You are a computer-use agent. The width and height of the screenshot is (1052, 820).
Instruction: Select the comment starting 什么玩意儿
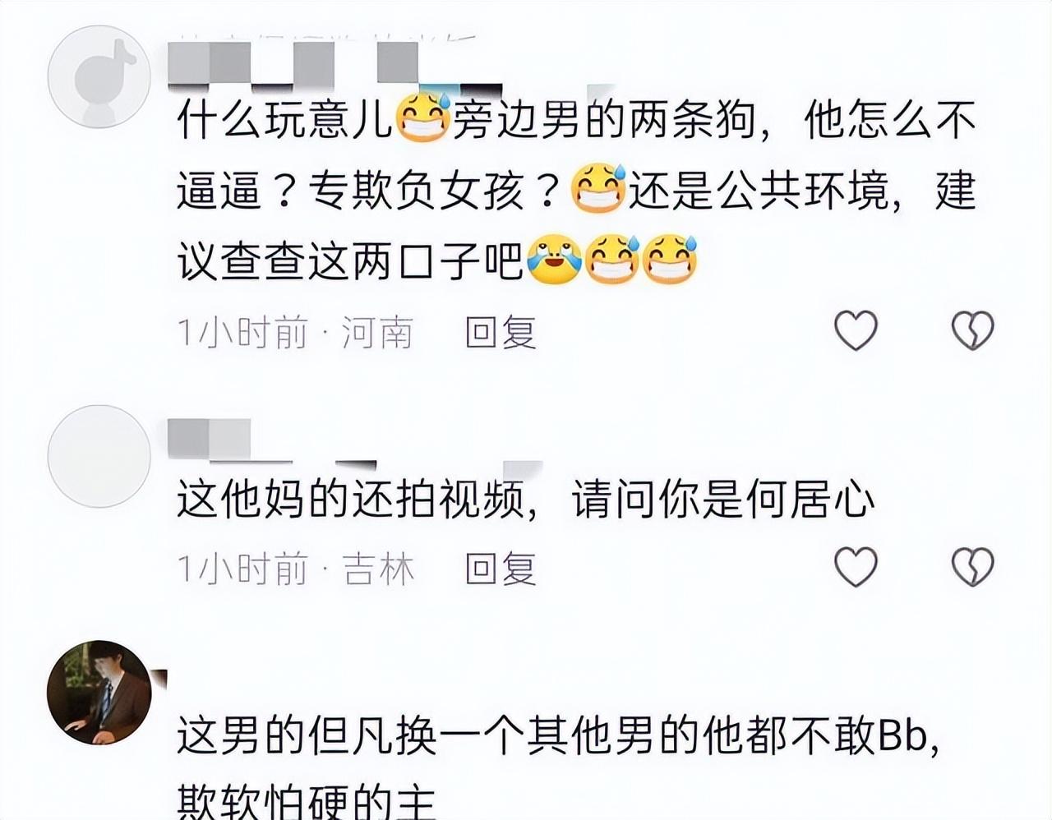[x=576, y=191]
